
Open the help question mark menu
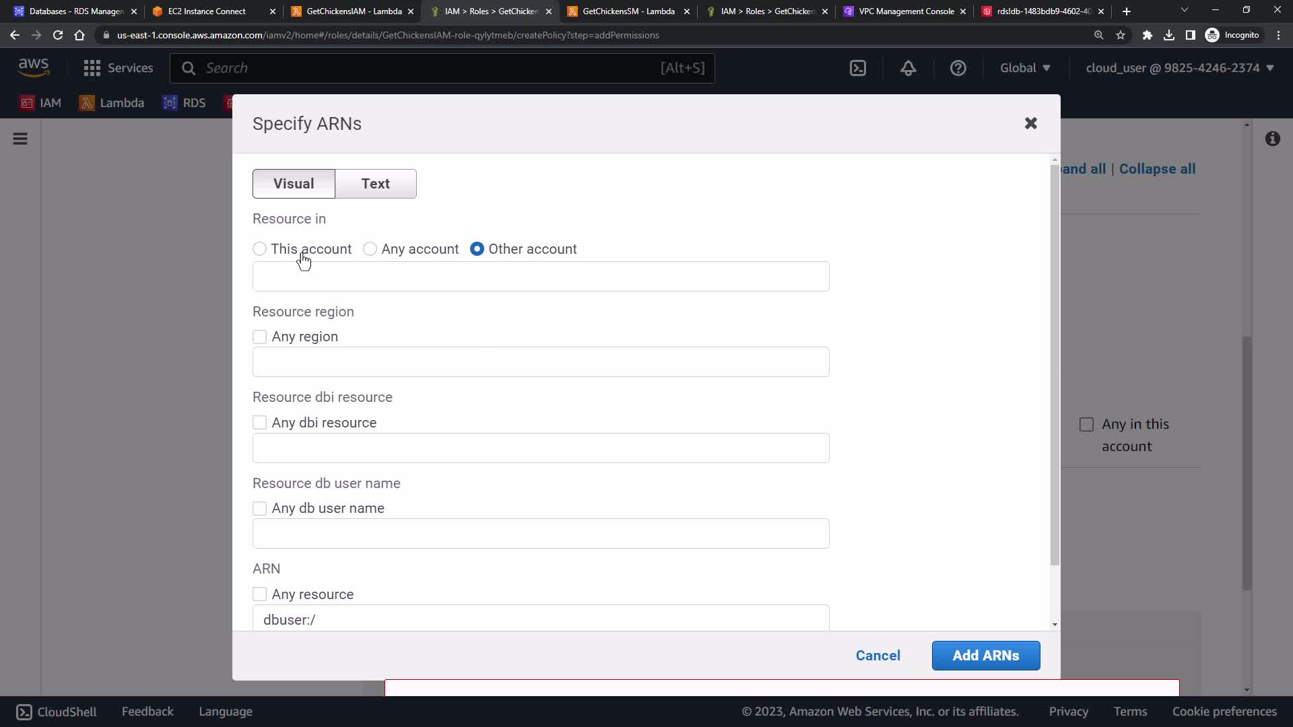tap(958, 68)
